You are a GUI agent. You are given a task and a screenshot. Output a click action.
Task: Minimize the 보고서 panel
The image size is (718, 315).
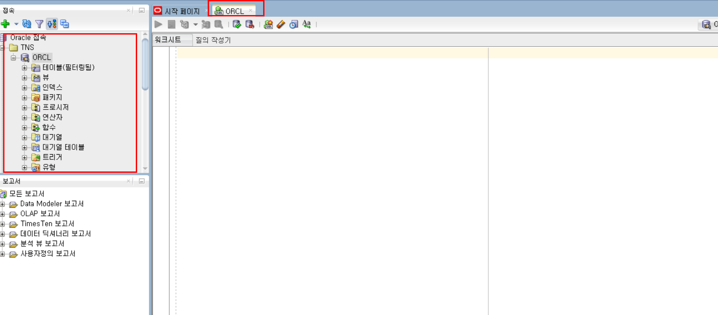142,181
